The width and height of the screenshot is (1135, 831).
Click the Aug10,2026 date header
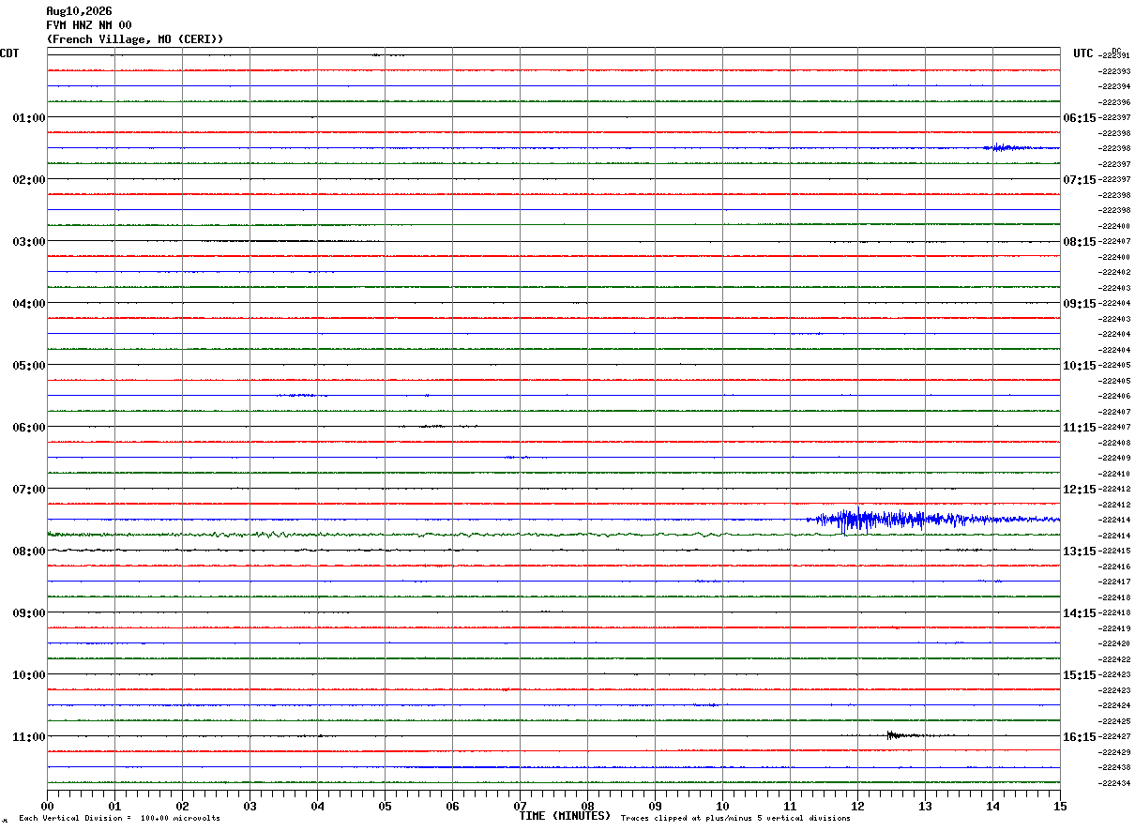[79, 11]
